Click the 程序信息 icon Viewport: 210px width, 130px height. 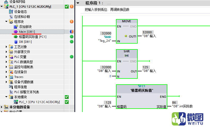[11, 87]
